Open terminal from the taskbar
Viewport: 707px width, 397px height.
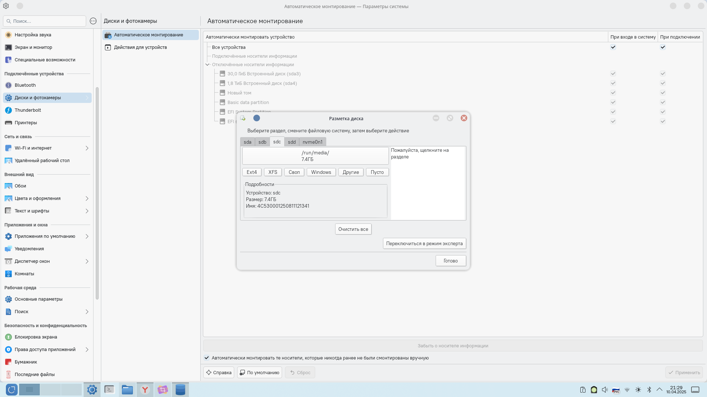point(109,390)
